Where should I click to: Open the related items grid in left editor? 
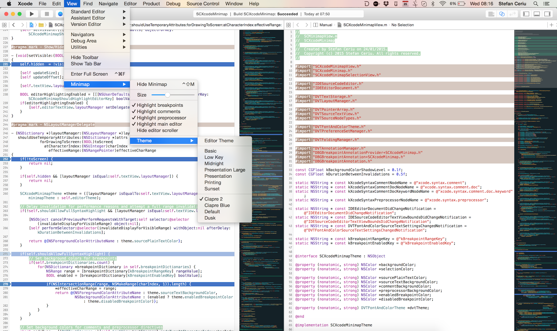[4, 25]
